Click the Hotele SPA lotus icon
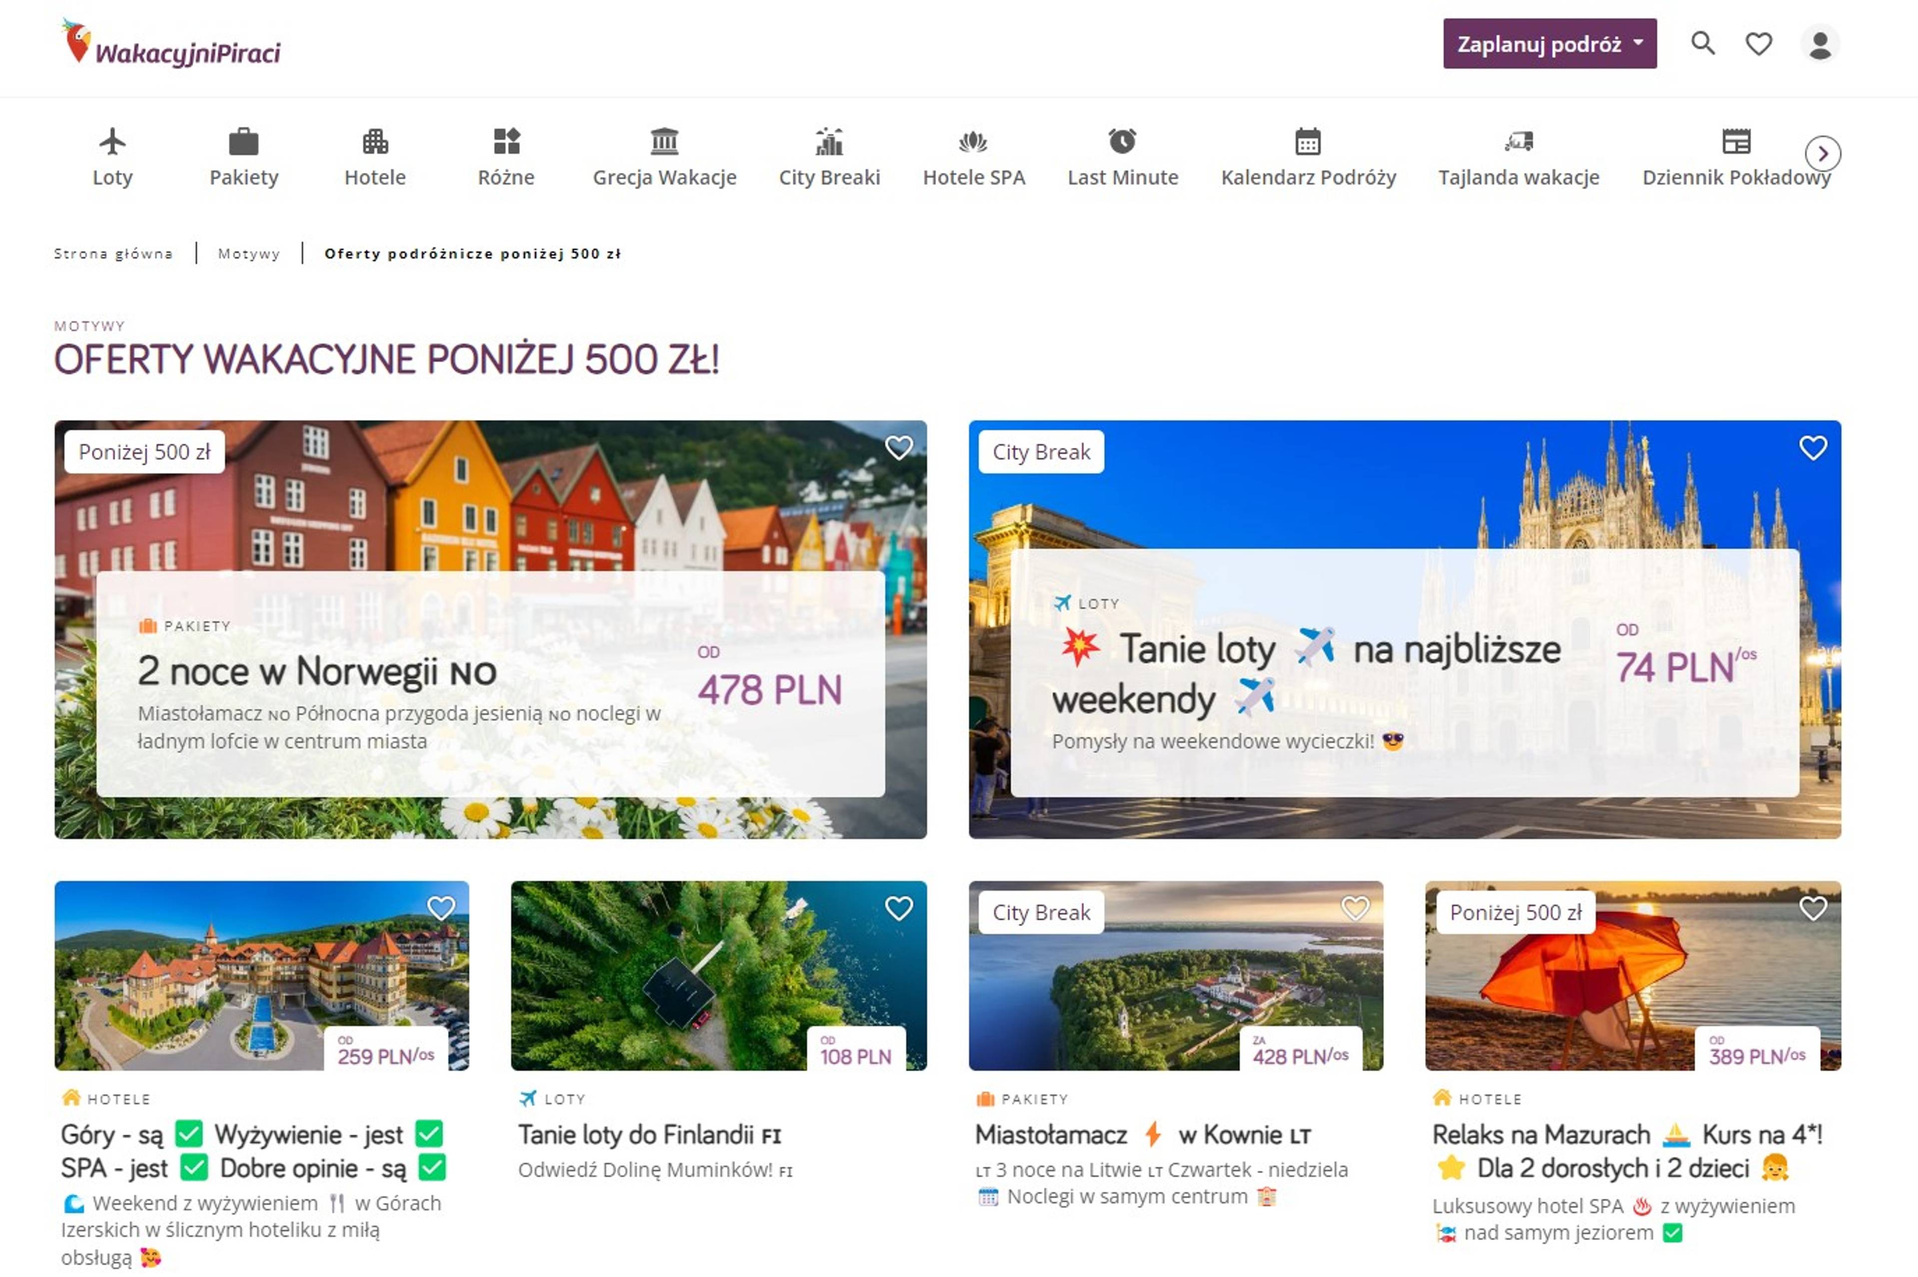1918x1277 pixels. pos(973,142)
